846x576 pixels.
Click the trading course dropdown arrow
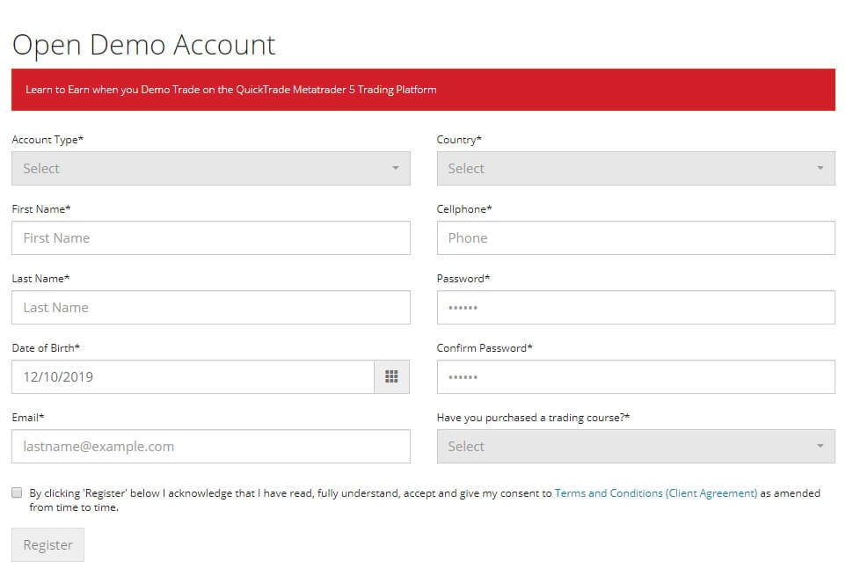pyautogui.click(x=820, y=446)
